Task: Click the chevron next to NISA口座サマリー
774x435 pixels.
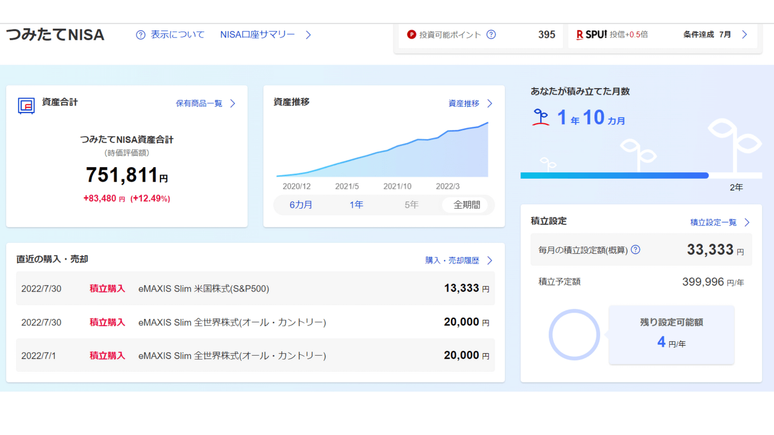Action: [x=308, y=35]
